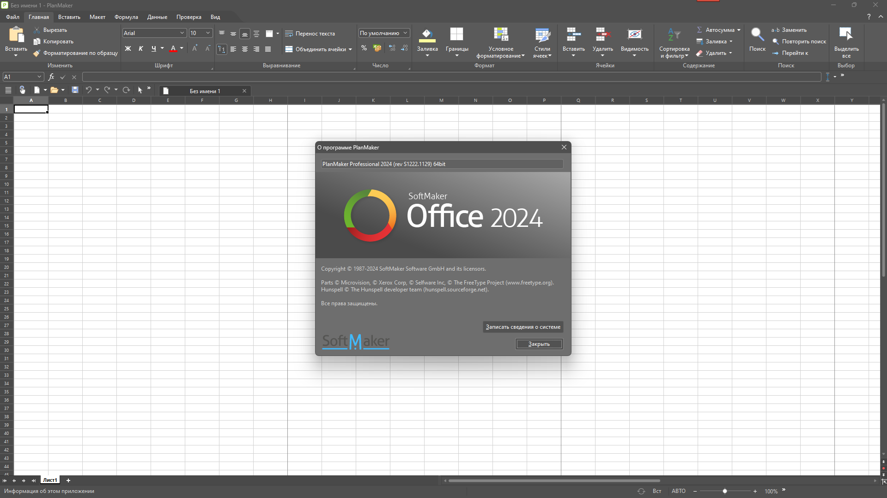Close the Без имени 1 document tab

pyautogui.click(x=244, y=91)
